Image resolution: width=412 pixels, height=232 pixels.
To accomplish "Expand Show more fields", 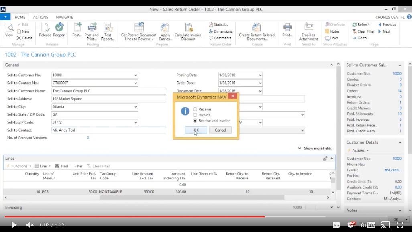I will [x=315, y=149].
